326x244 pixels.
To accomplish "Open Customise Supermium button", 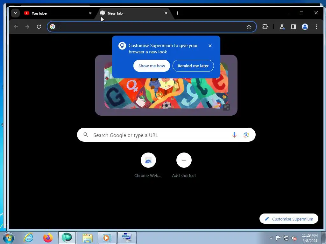I will [289, 219].
